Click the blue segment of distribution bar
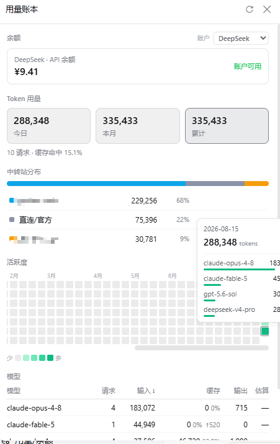Viewport: 280px width, 444px height. pyautogui.click(x=96, y=184)
